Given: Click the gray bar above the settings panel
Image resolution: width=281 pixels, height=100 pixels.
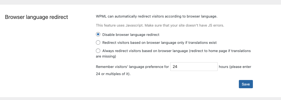Looking at the screenshot, I should click(140, 2).
